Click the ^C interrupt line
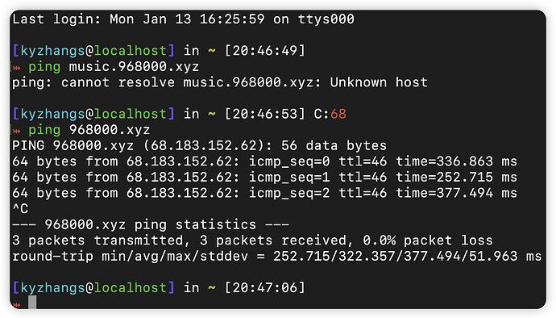Image resolution: width=556 pixels, height=318 pixels. (x=20, y=208)
